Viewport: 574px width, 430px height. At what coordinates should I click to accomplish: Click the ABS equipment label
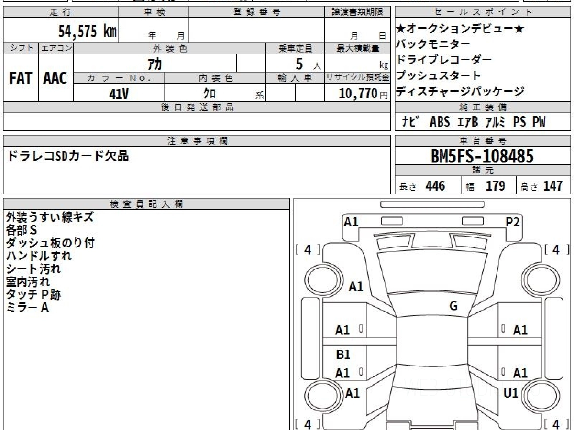440,122
